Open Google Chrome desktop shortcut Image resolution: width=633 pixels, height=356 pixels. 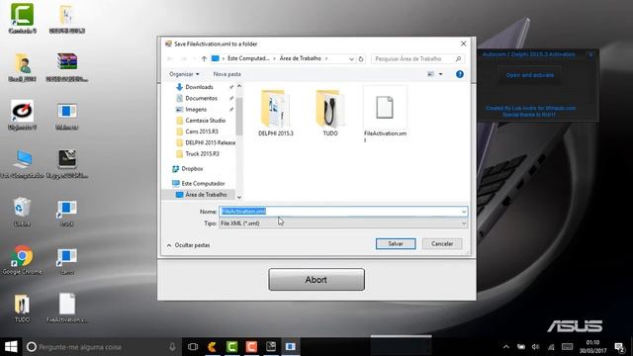22,260
